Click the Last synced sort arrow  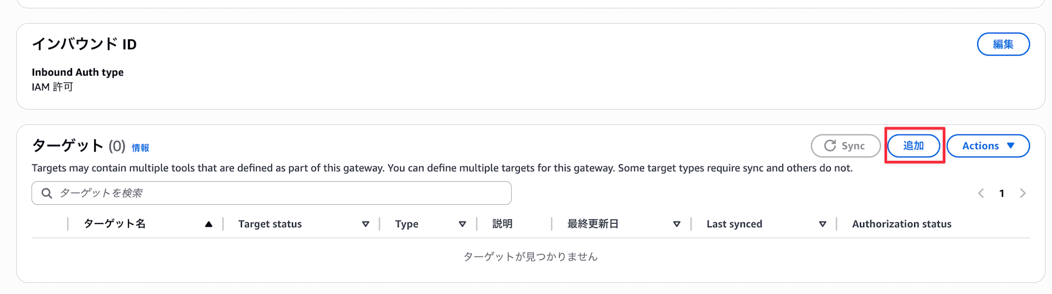[x=823, y=224]
